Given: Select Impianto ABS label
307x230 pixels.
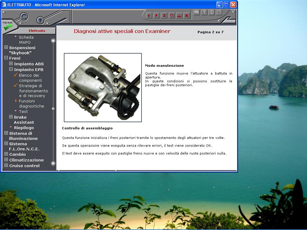Looking at the screenshot, I should click(29, 64).
